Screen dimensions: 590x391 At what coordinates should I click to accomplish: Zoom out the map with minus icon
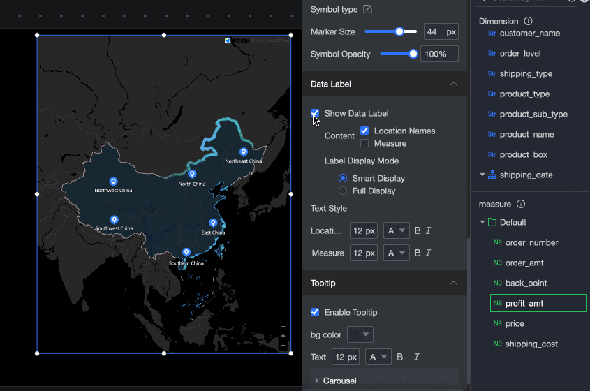click(x=283, y=346)
